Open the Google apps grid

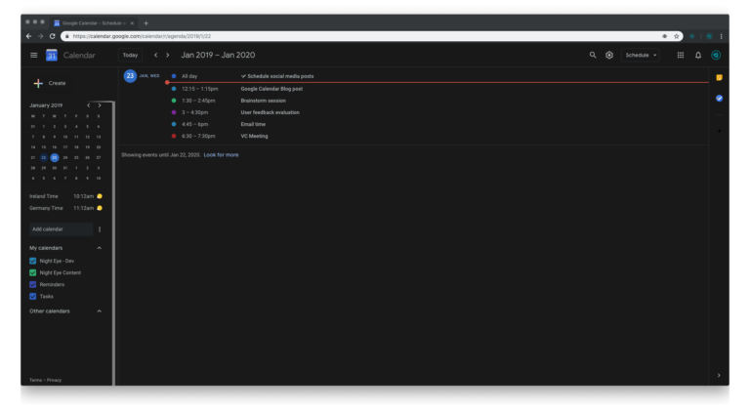[x=681, y=56]
